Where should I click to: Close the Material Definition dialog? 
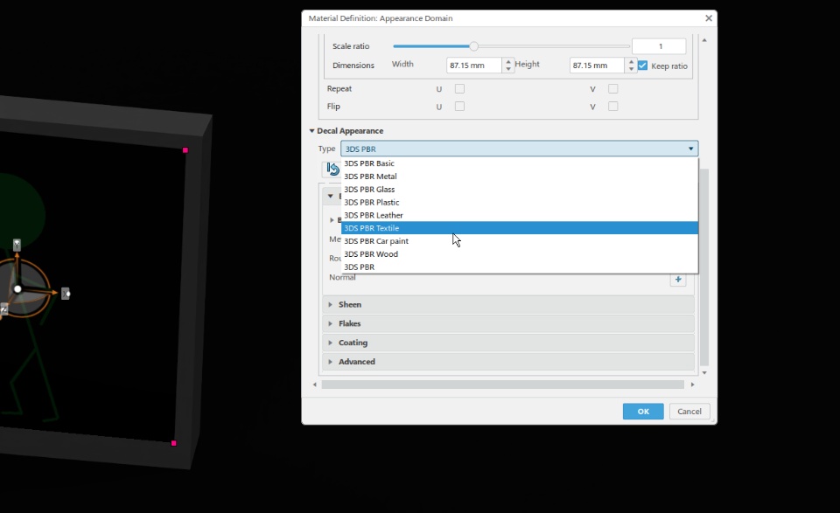click(709, 18)
